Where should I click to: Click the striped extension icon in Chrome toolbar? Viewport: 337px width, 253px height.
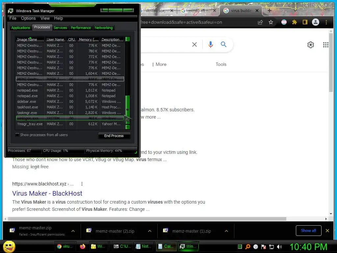coord(284,22)
